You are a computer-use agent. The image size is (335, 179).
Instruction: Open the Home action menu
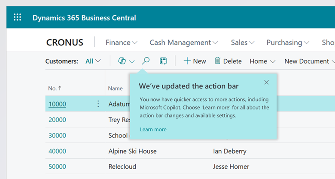[262, 61]
